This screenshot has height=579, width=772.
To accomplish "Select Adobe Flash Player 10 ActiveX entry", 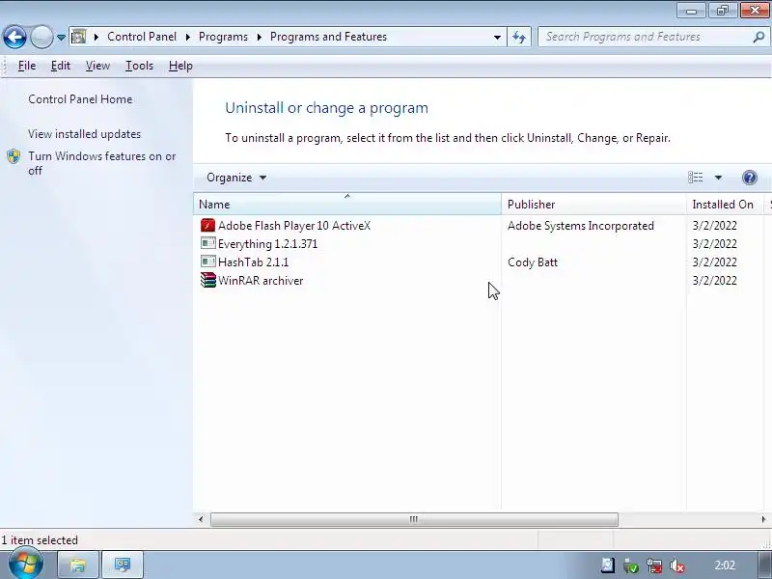I will [294, 226].
